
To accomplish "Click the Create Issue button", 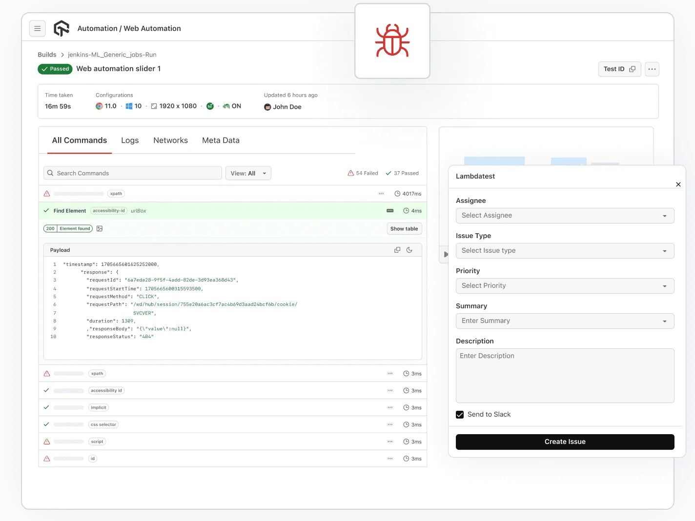I will pos(565,442).
